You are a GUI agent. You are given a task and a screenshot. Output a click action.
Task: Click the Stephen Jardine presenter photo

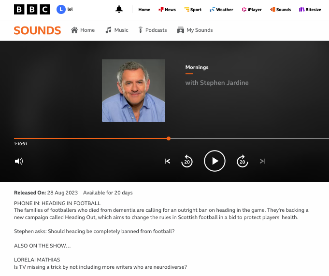[x=133, y=91]
